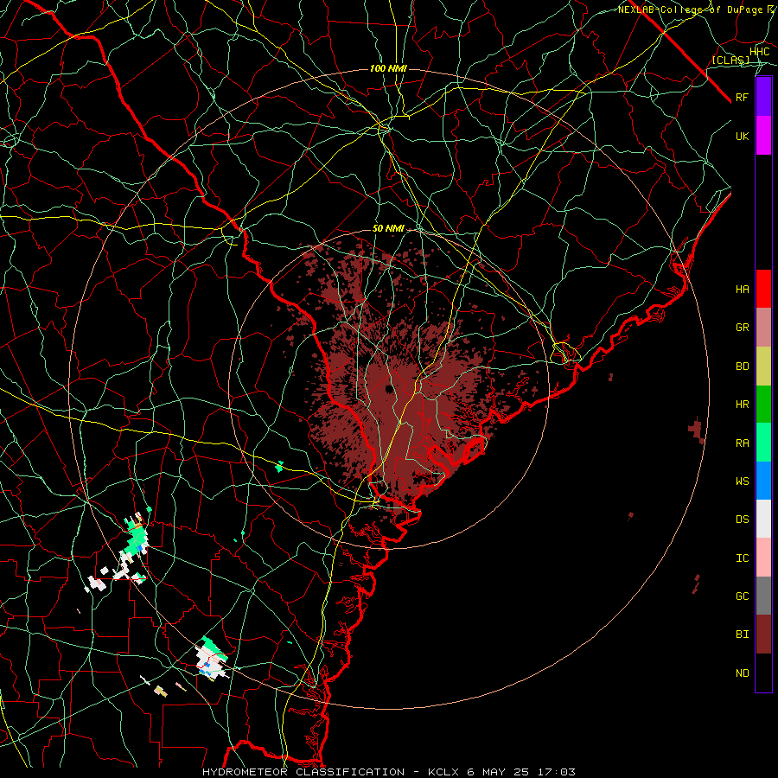
Task: Click the "50 NMI" range ring label
Action: click(x=388, y=229)
